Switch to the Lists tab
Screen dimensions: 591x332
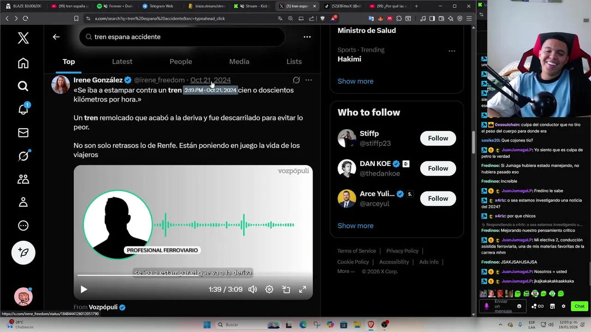tap(294, 61)
